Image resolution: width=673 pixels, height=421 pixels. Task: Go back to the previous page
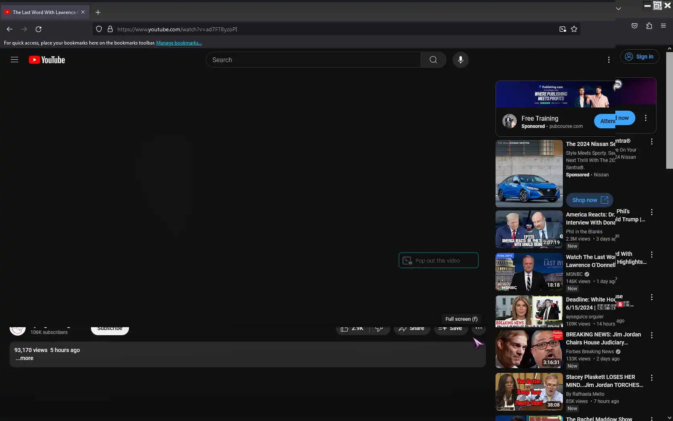(10, 29)
